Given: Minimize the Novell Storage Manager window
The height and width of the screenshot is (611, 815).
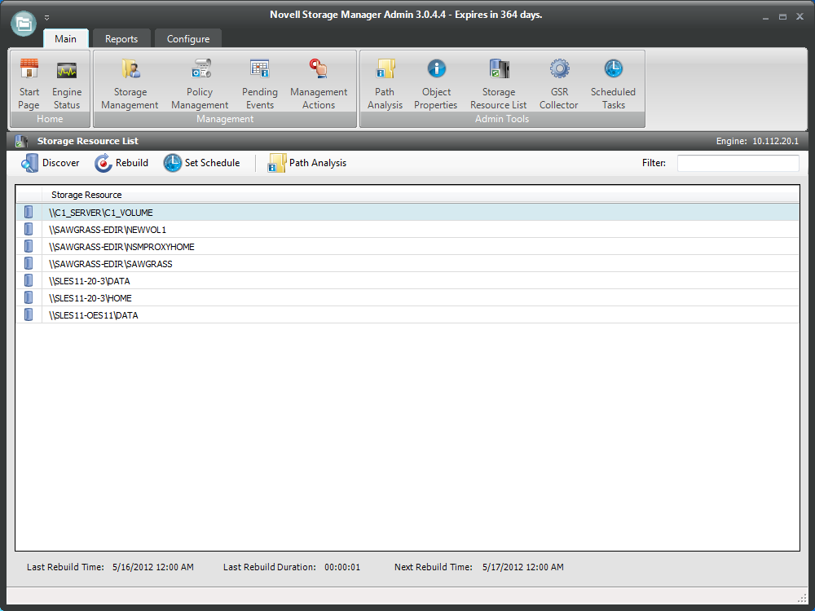Looking at the screenshot, I should point(765,17).
